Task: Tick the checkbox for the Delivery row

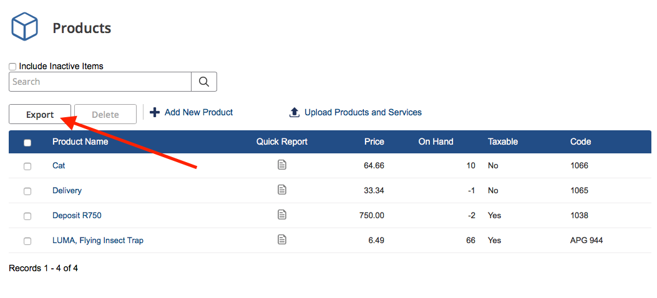Action: click(27, 191)
